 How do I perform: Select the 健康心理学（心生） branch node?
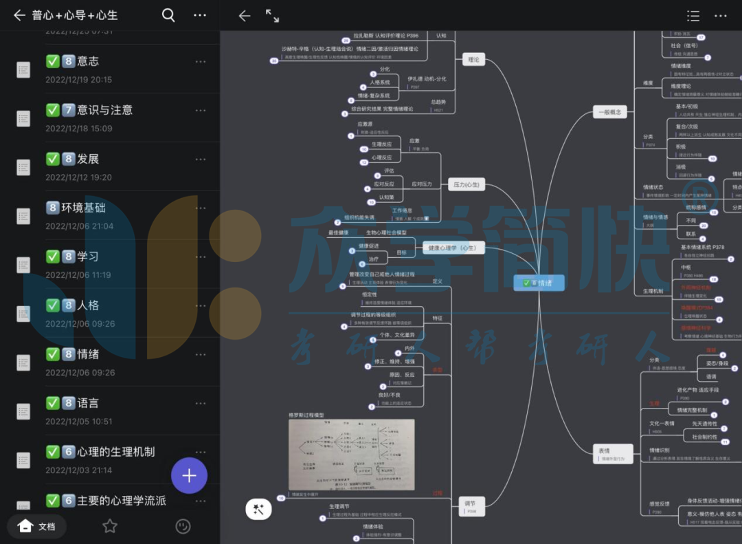453,248
